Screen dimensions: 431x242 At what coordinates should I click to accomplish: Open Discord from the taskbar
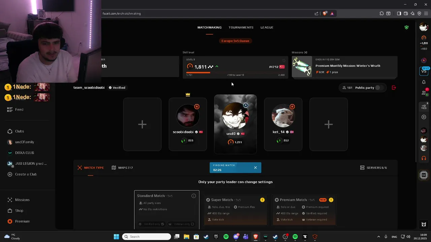pyautogui.click(x=236, y=237)
